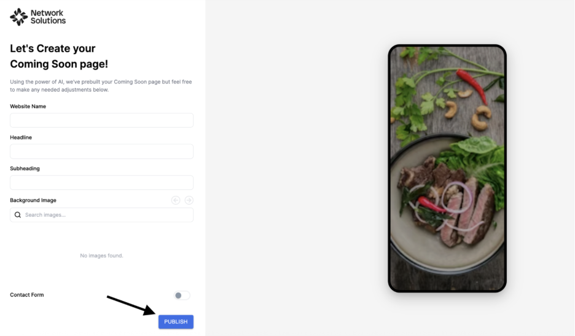Click the AI prebuilt description paragraph
Image resolution: width=575 pixels, height=336 pixels.
(x=101, y=86)
